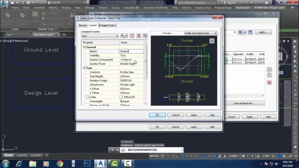Click the X Offset 0.00mm value

pyautogui.click(x=131, y=89)
